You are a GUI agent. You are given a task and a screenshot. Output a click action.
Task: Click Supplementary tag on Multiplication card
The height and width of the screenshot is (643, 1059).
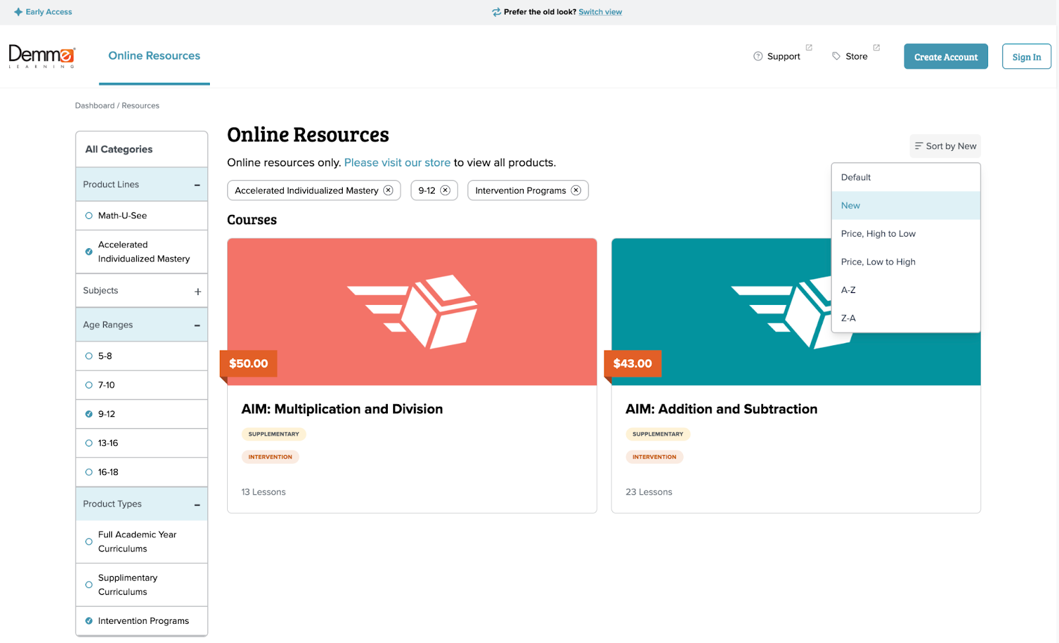pyautogui.click(x=274, y=435)
